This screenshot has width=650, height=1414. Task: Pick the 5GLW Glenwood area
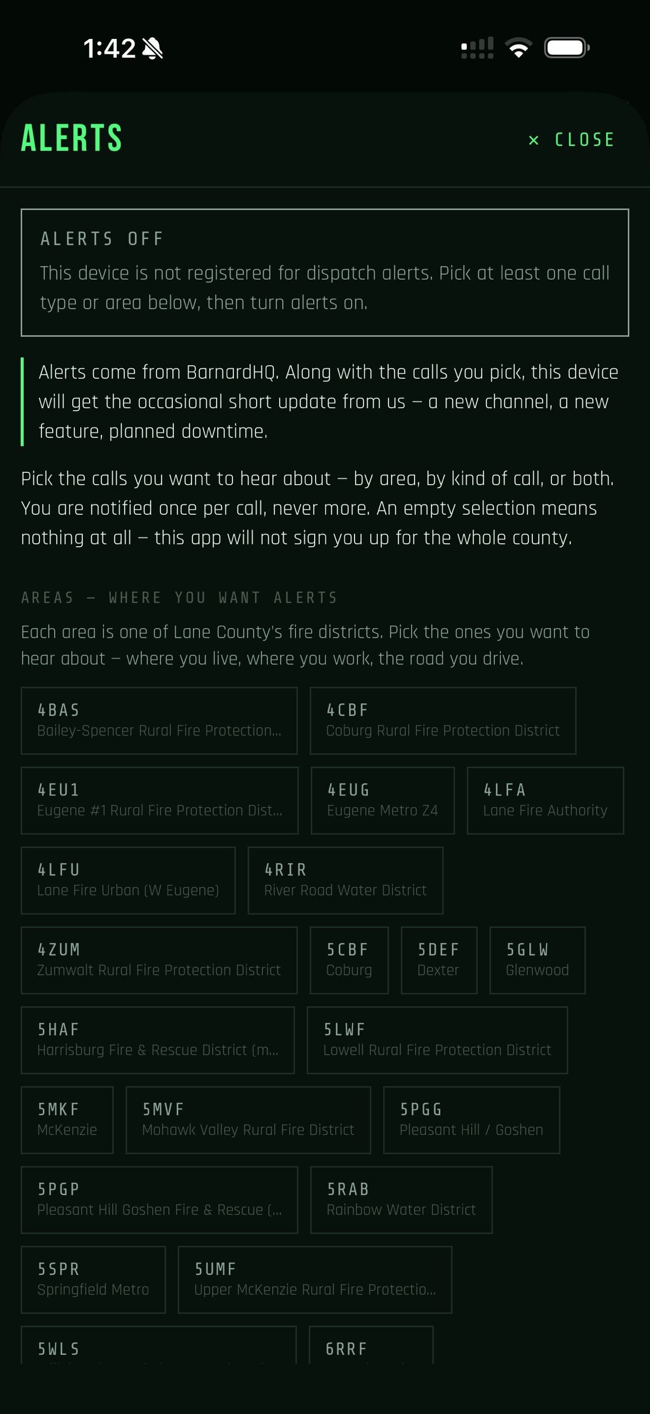pos(538,960)
